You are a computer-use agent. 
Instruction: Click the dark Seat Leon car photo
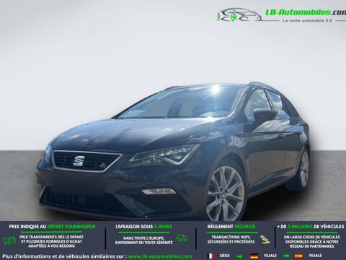tap(173, 151)
